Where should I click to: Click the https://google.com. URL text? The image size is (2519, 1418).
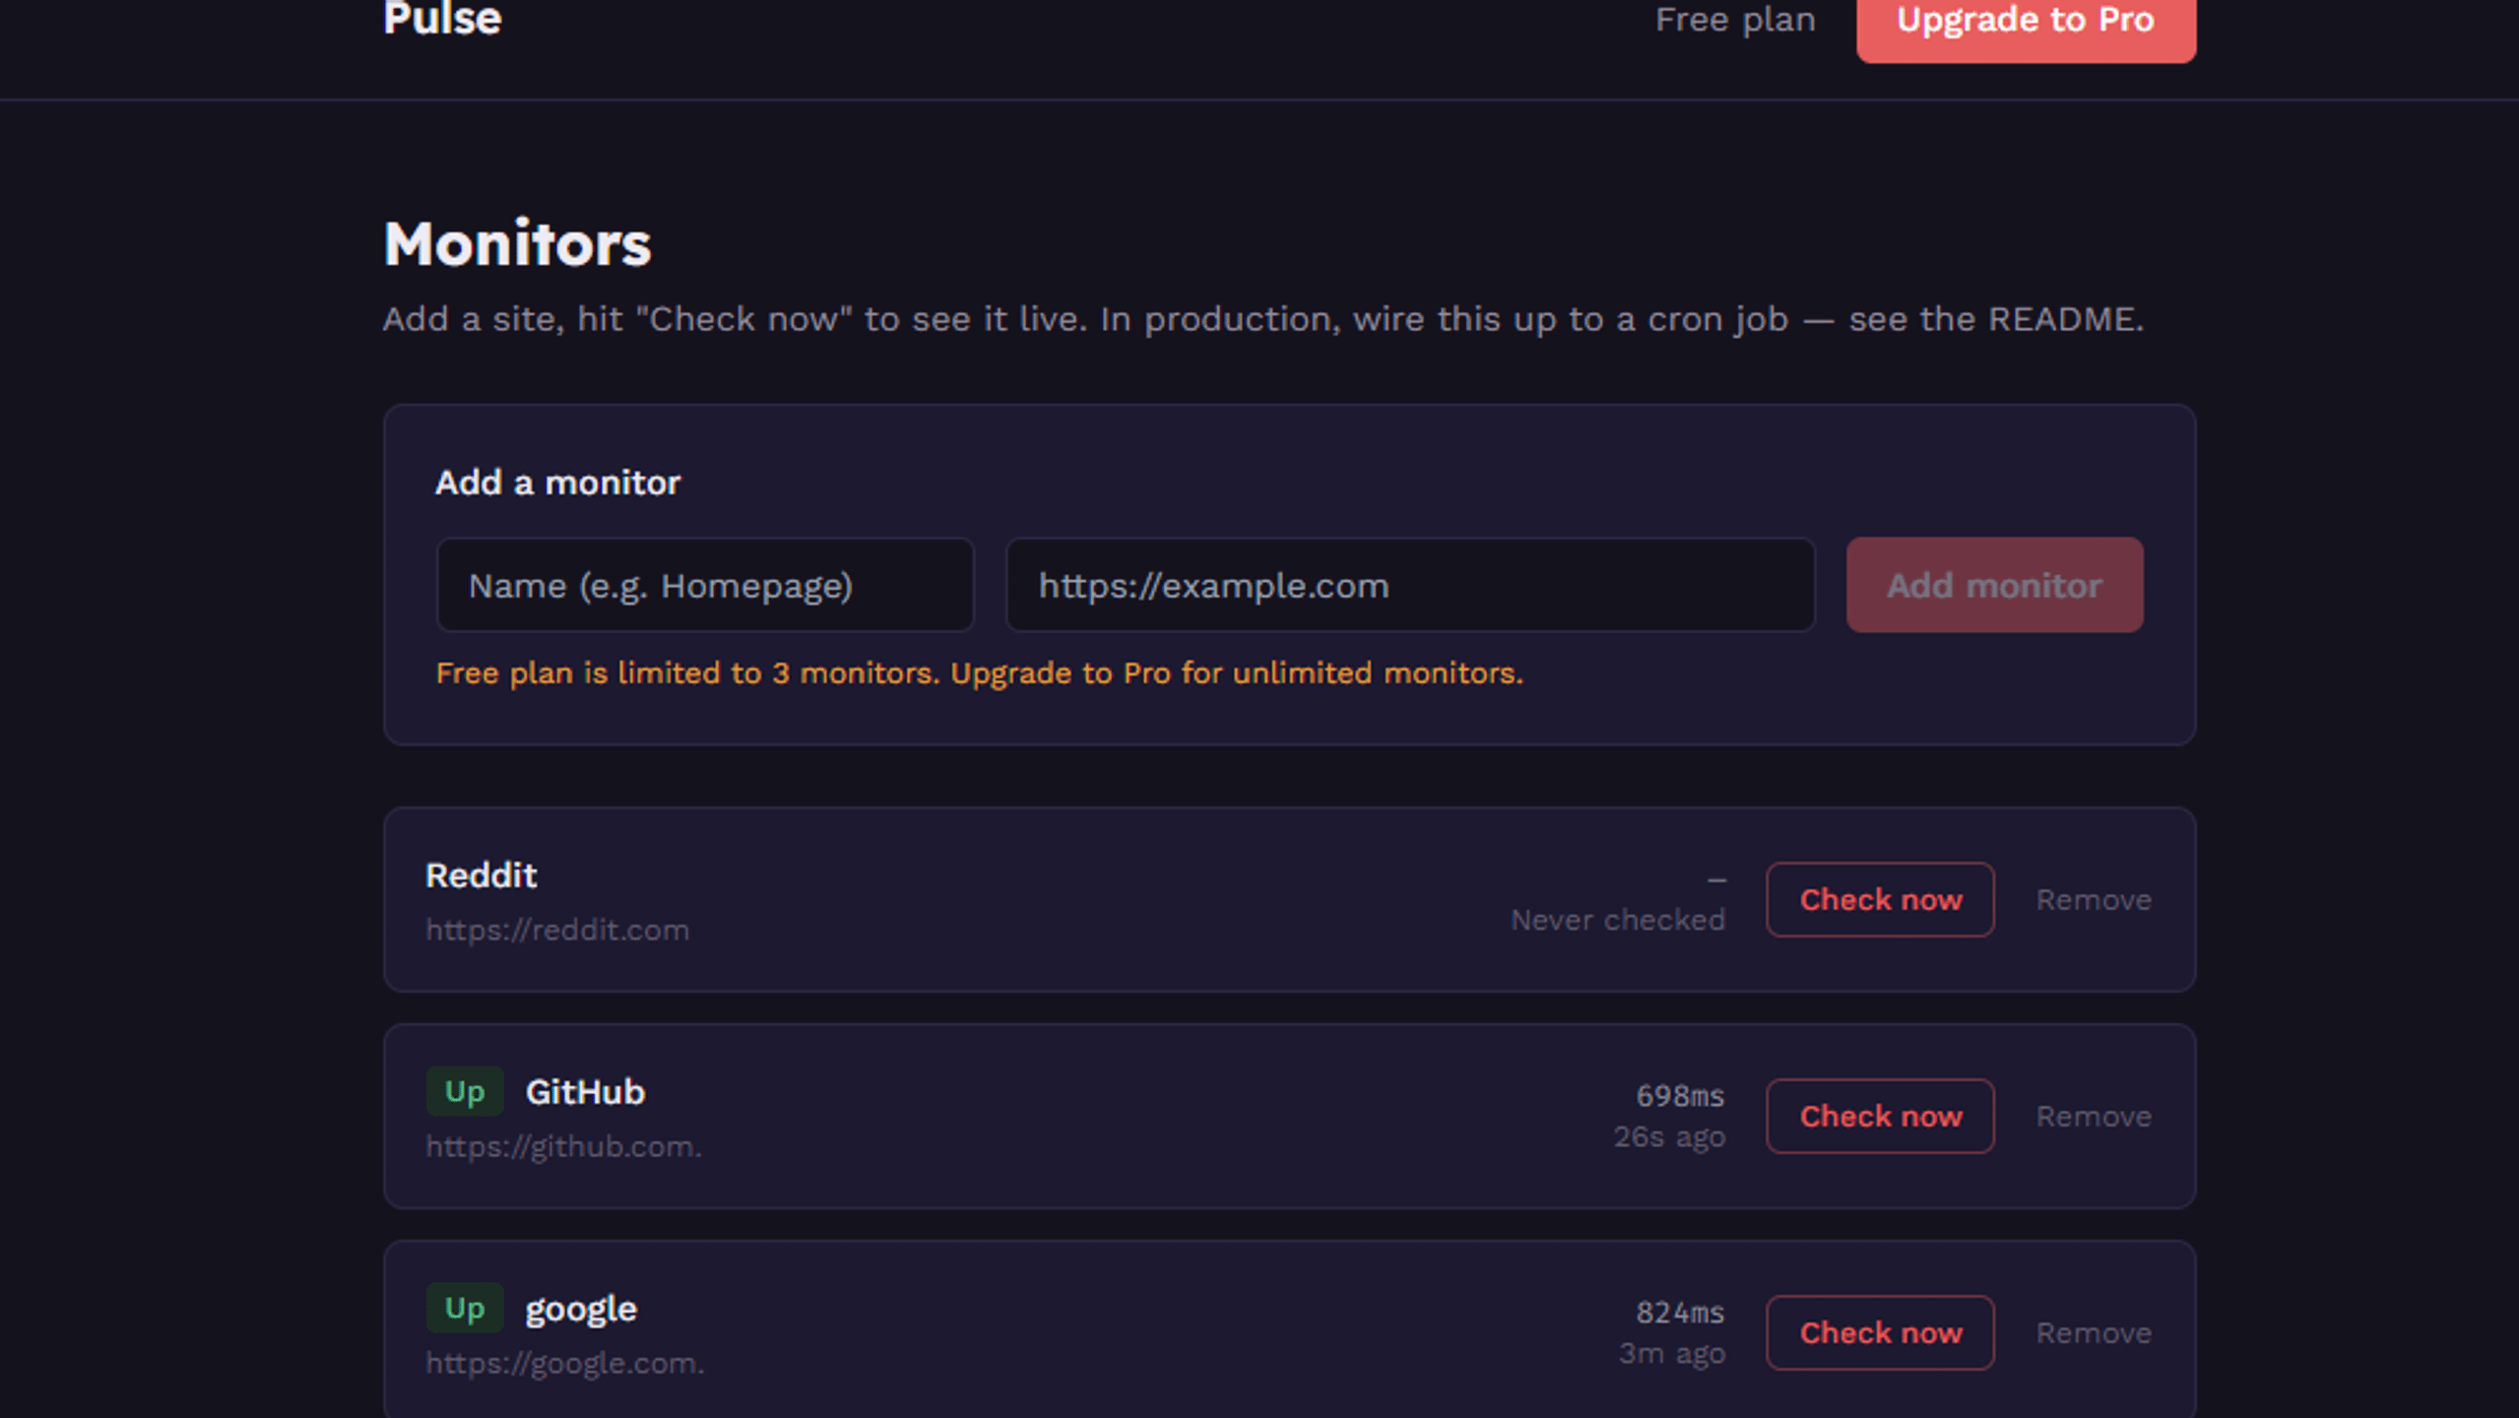[x=565, y=1363]
